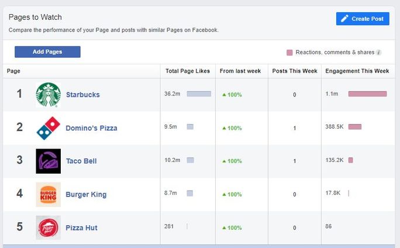Open the Domino's Pizza page link
Screen dimensions: 400x248
91,128
